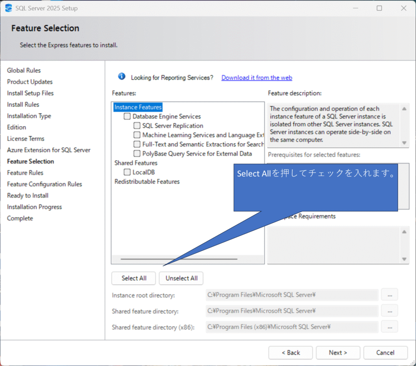This screenshot has height=366, width=416.
Task: Click the Product Updates step in sidebar
Action: coord(30,82)
